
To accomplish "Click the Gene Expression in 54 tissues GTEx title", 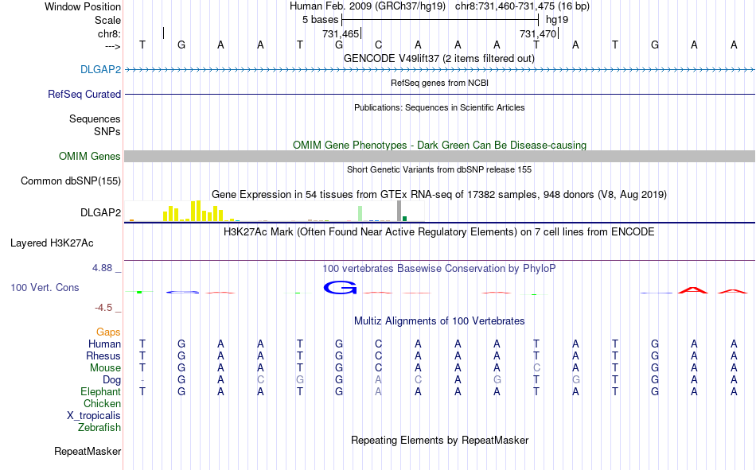I will pos(438,194).
